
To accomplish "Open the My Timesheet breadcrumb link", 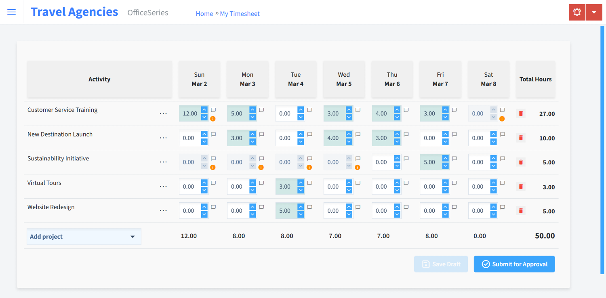I will pos(240,13).
